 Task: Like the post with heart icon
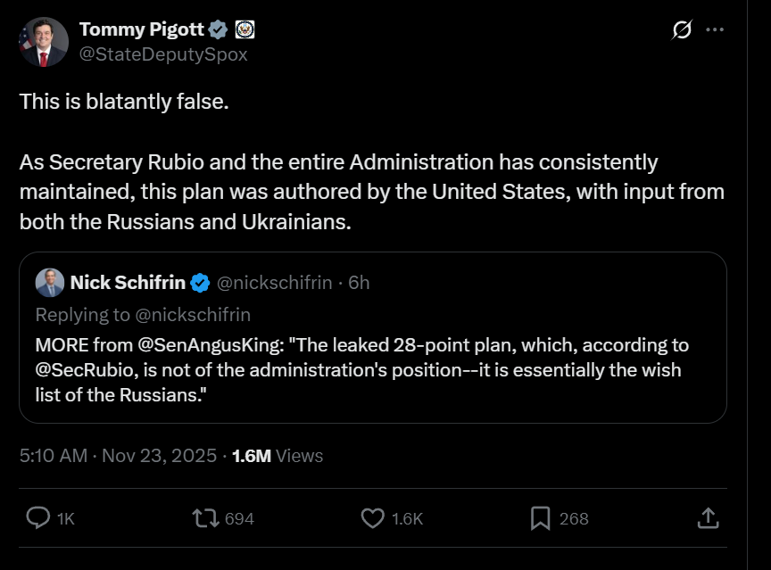click(372, 517)
